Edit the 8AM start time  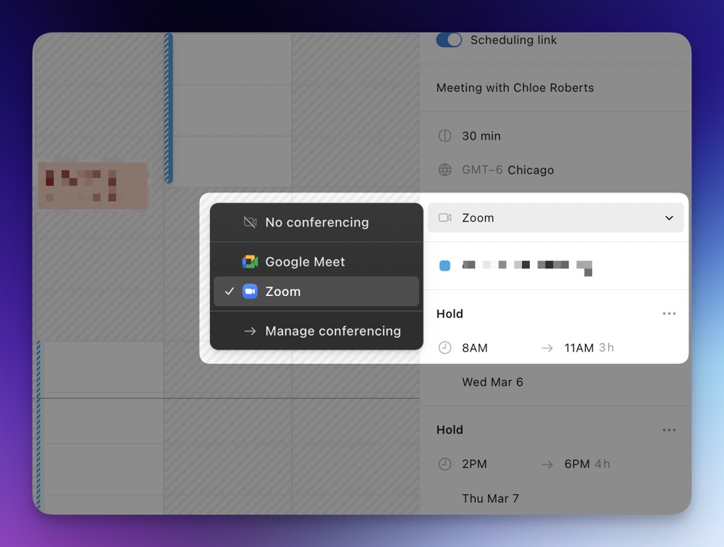475,348
